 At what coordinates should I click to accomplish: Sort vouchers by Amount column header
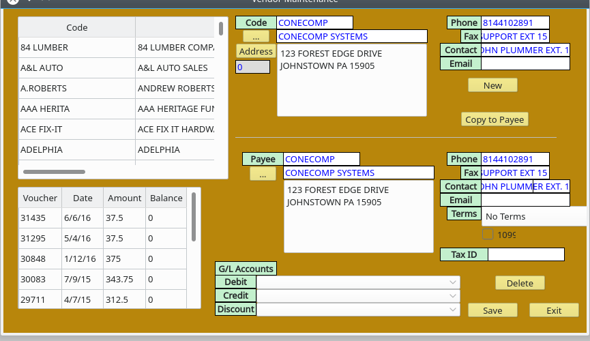[x=125, y=198]
